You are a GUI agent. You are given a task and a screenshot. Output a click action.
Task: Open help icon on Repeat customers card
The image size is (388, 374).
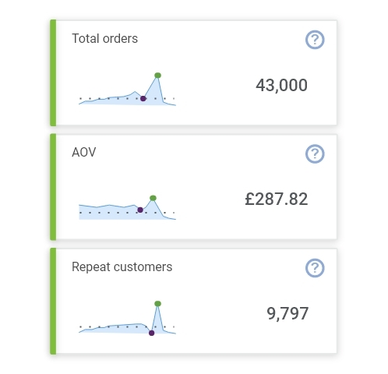pyautogui.click(x=315, y=268)
